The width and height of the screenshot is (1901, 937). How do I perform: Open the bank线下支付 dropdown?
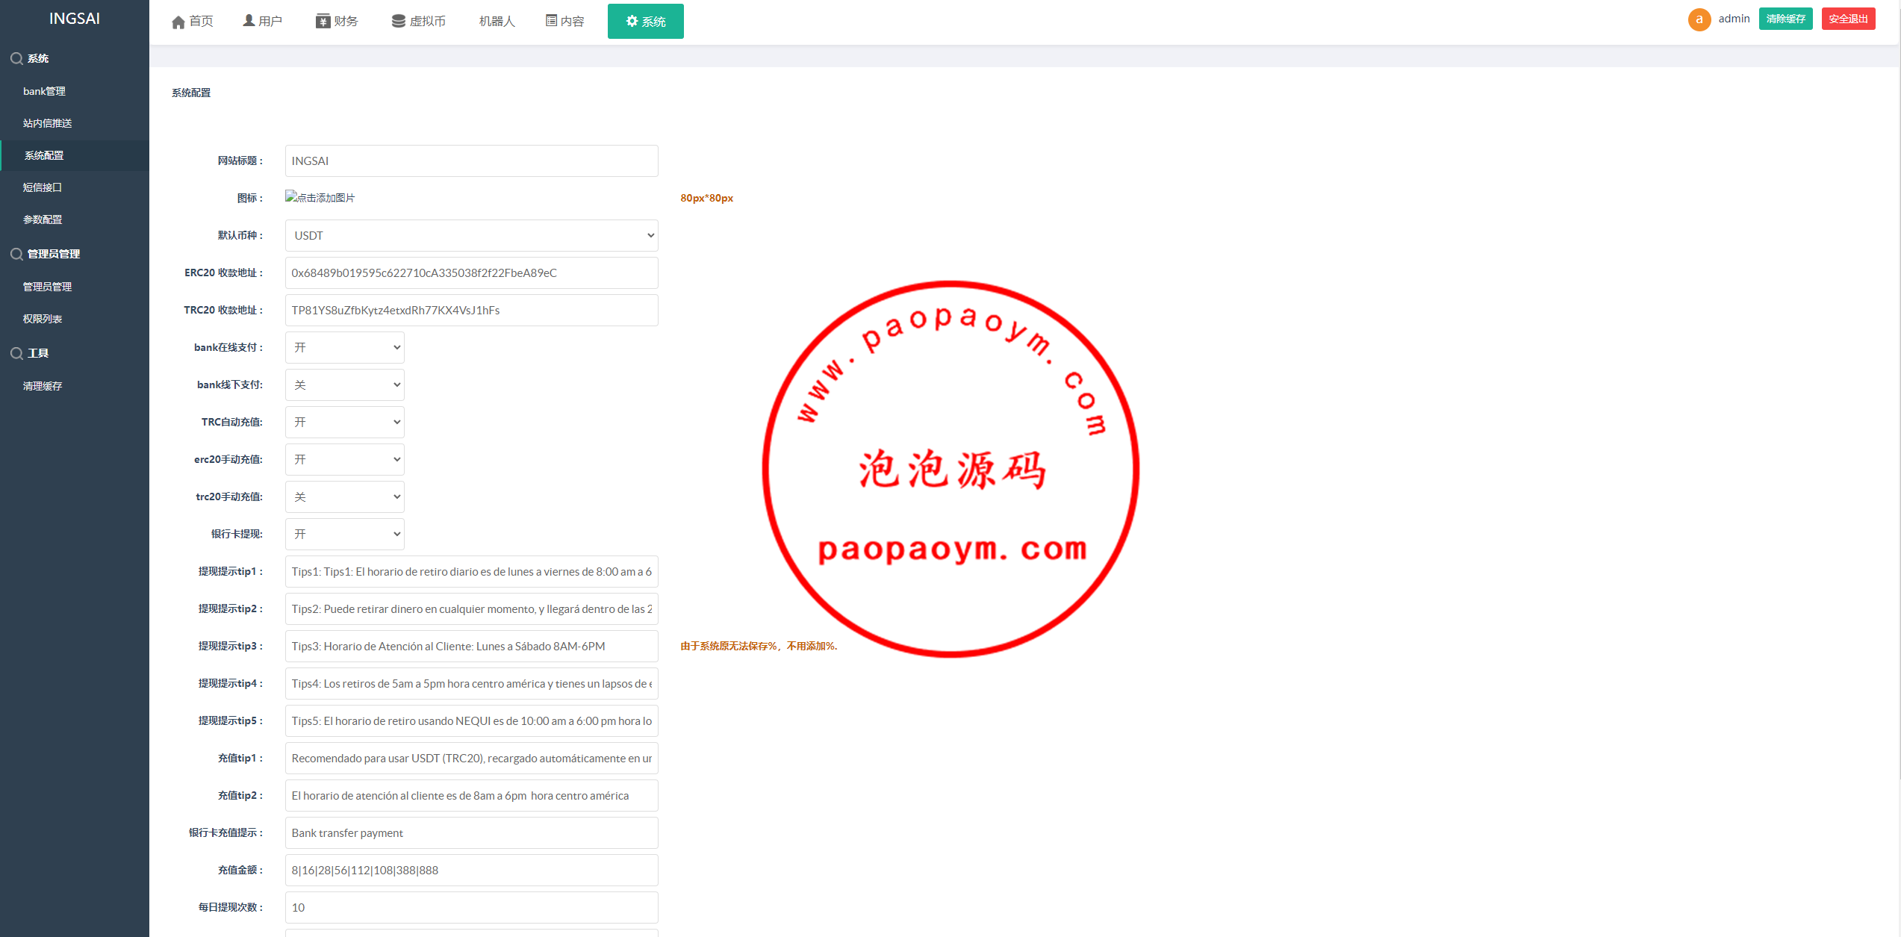344,385
